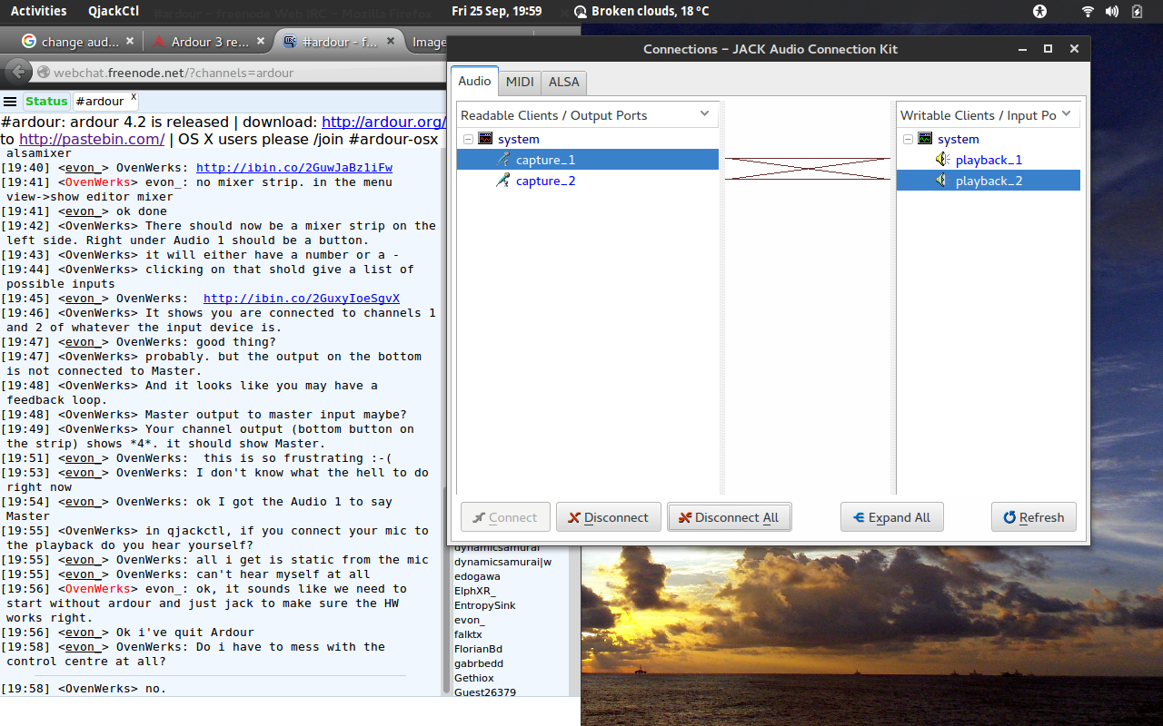
Task: Open the Writable Clients header dropdown arrow
Action: tap(1067, 114)
